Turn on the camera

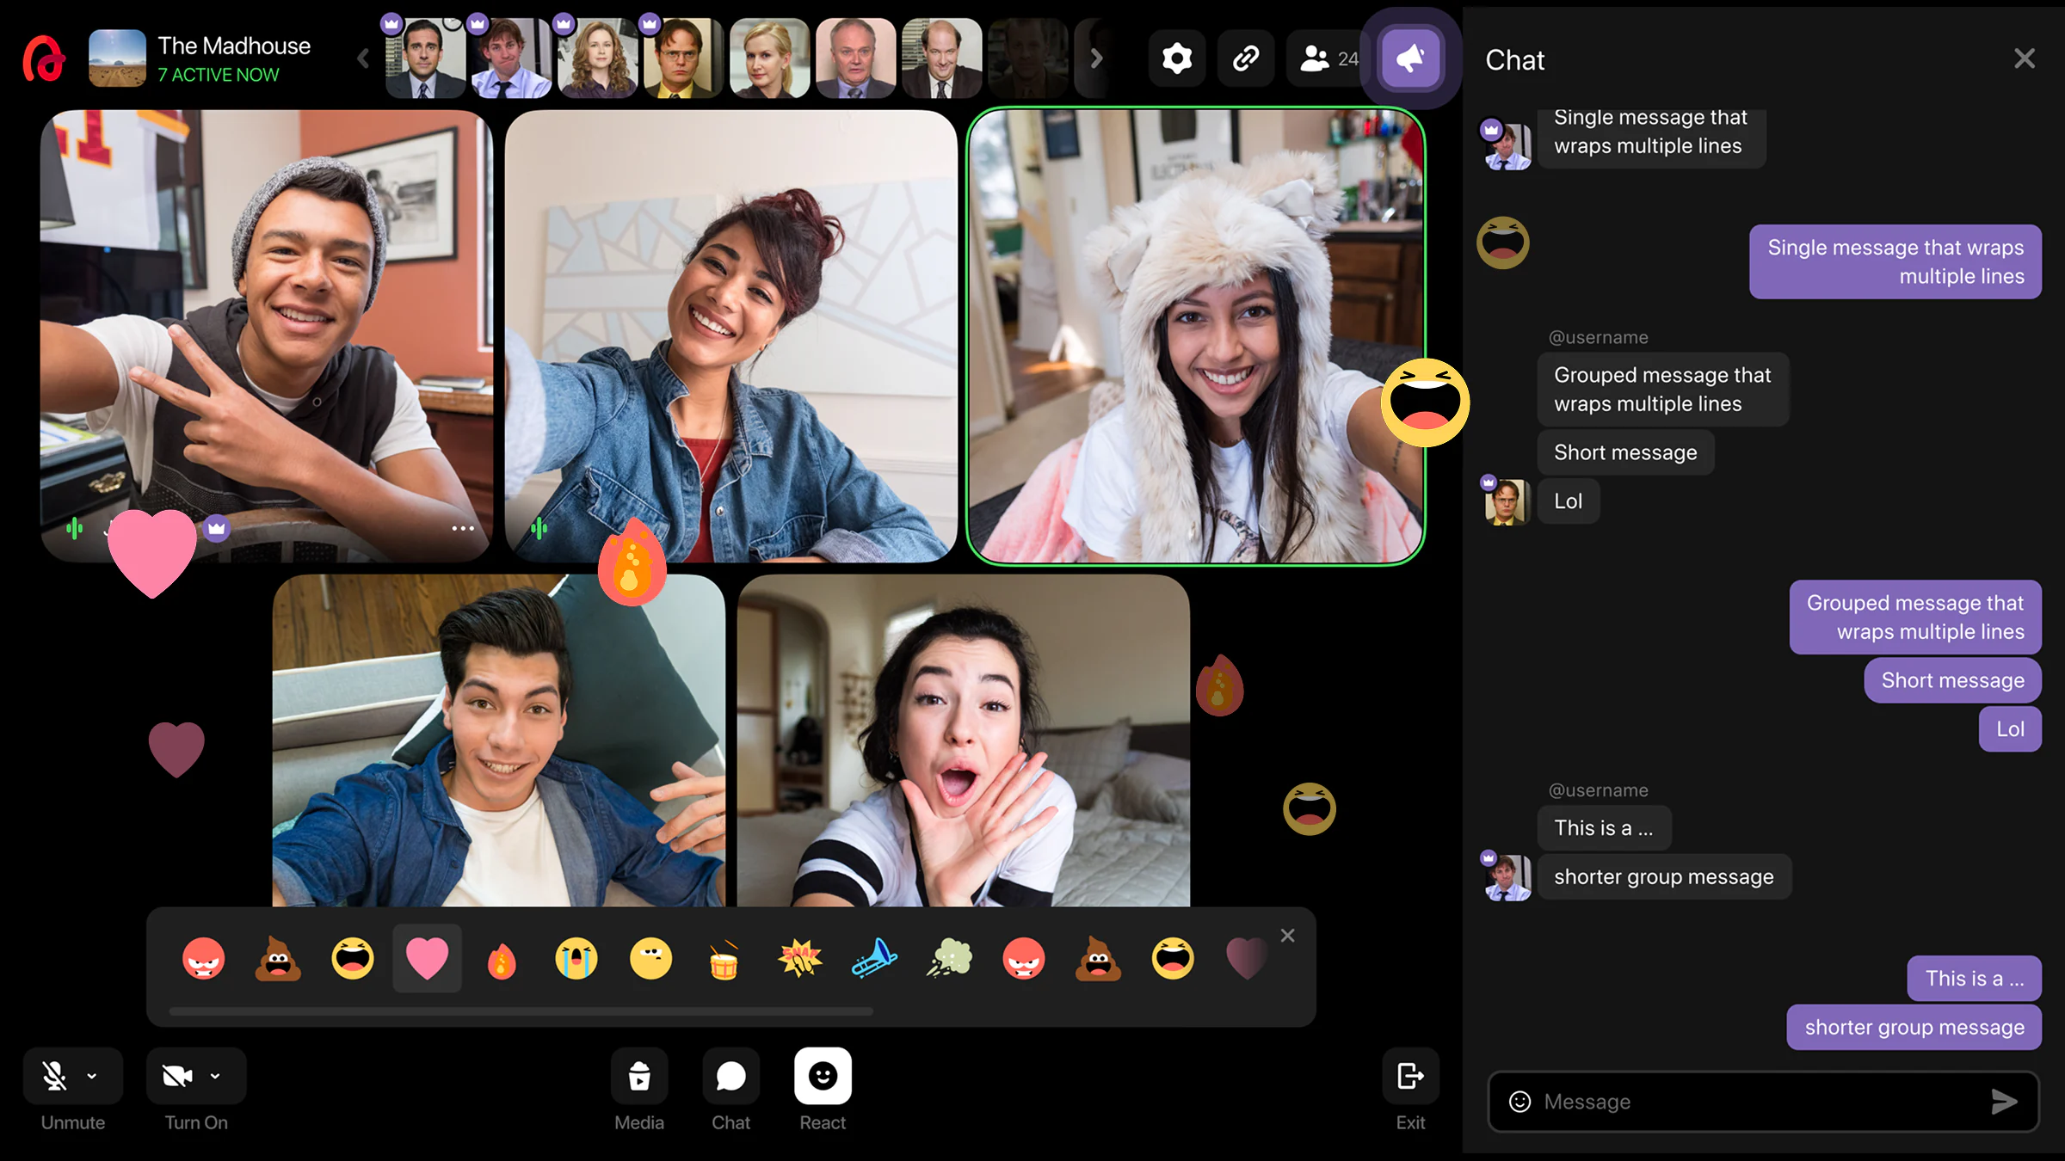[177, 1075]
